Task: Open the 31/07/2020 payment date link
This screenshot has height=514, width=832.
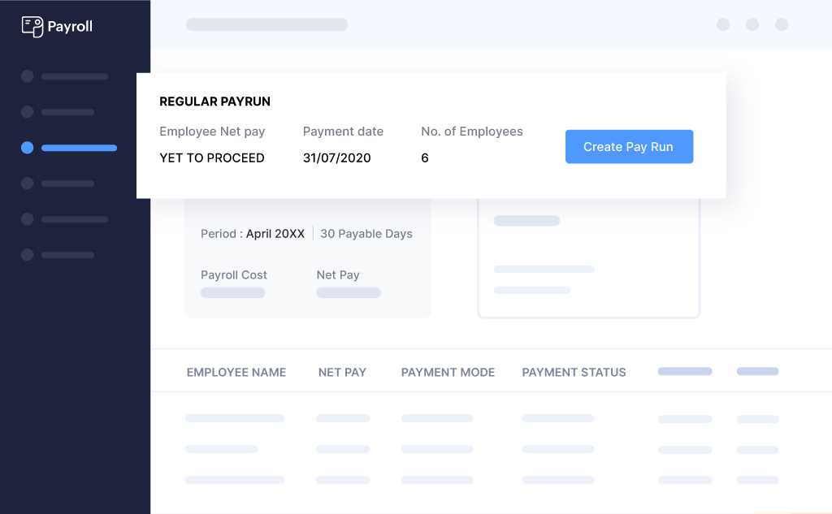Action: (x=336, y=158)
